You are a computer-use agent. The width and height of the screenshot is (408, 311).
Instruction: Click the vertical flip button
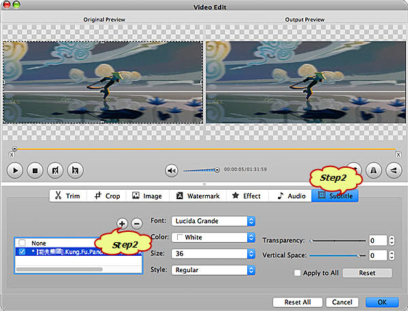[x=394, y=171]
